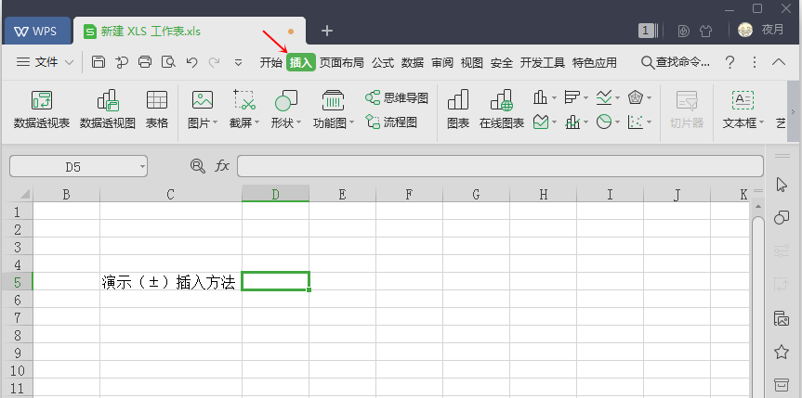Click the Function chart (功能图) icon
Screen dimensions: 802x398
(333, 100)
